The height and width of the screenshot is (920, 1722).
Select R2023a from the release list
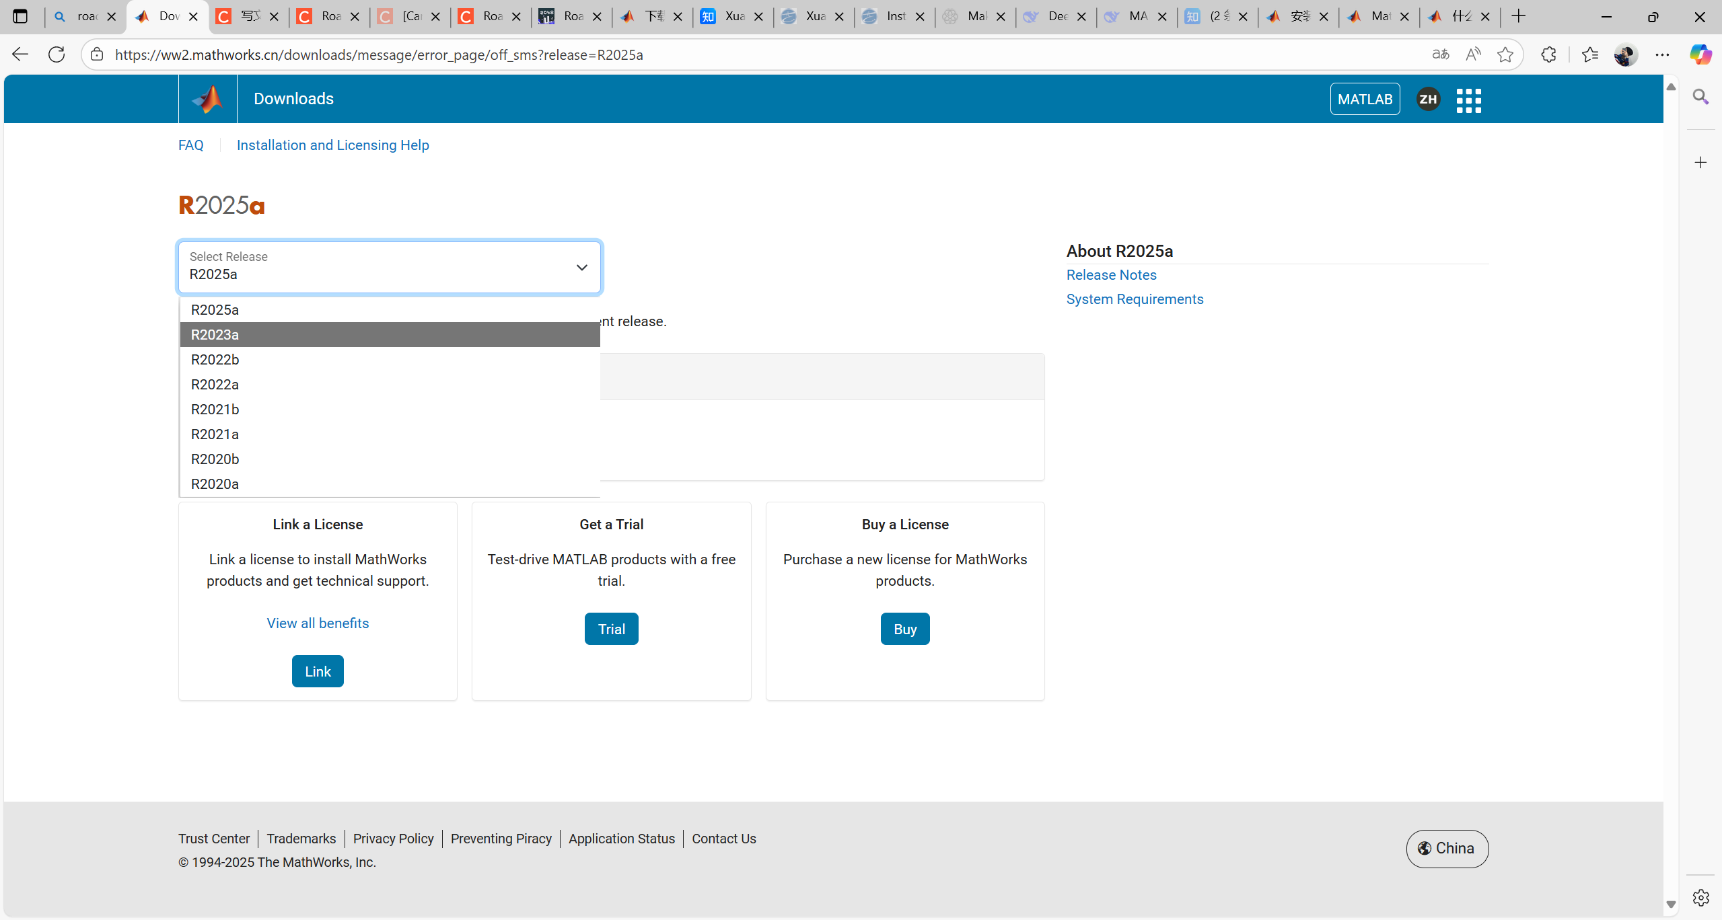click(390, 334)
